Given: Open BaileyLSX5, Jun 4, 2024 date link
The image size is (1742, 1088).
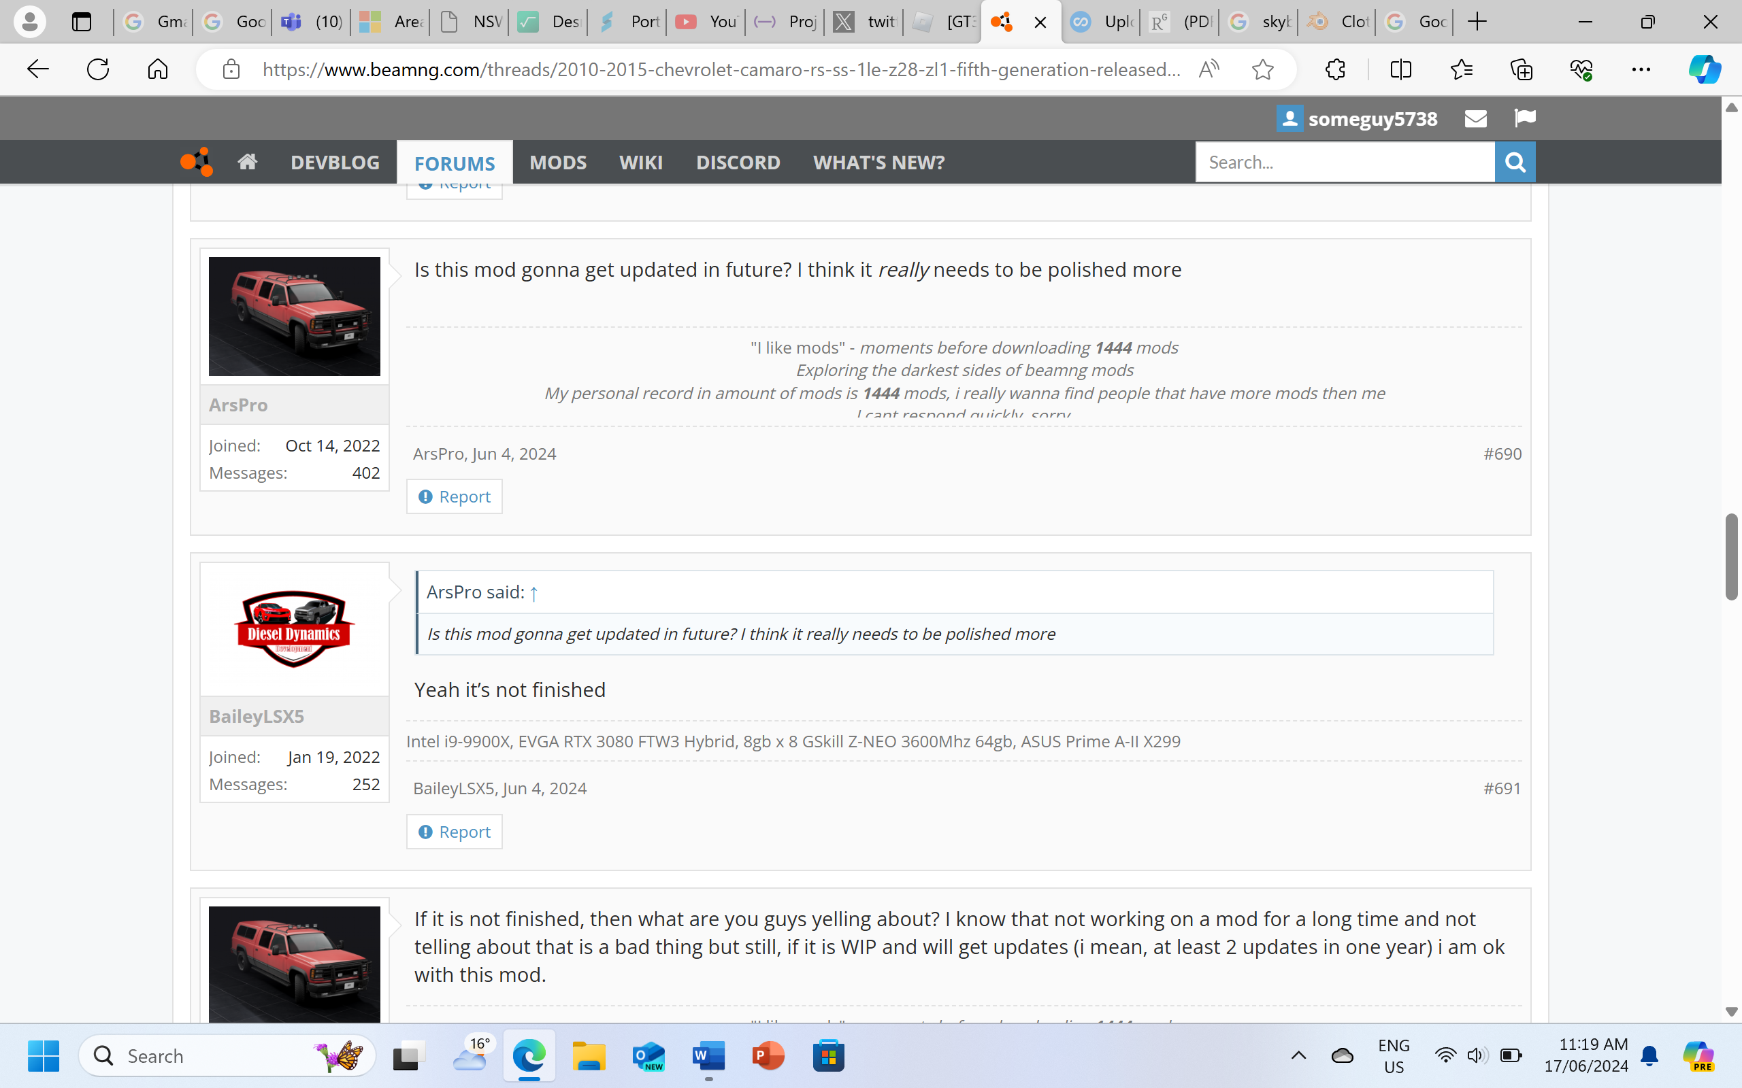Looking at the screenshot, I should coord(544,789).
